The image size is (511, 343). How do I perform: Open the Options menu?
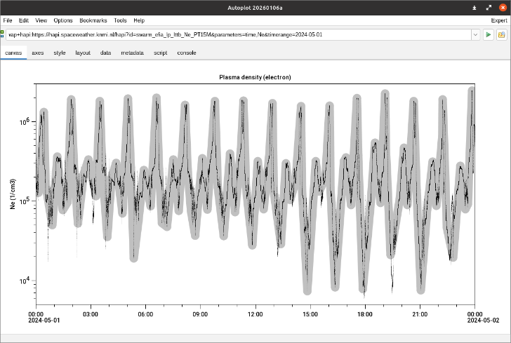(x=62, y=21)
